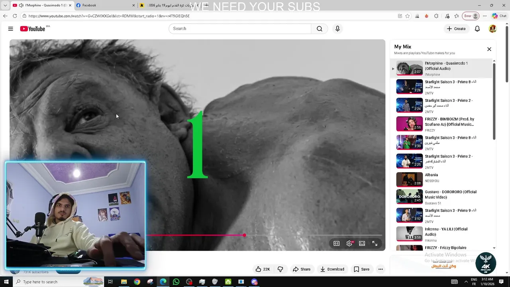Go to the YouTube home logo
Screen dimensions: 510x287
coord(33,29)
